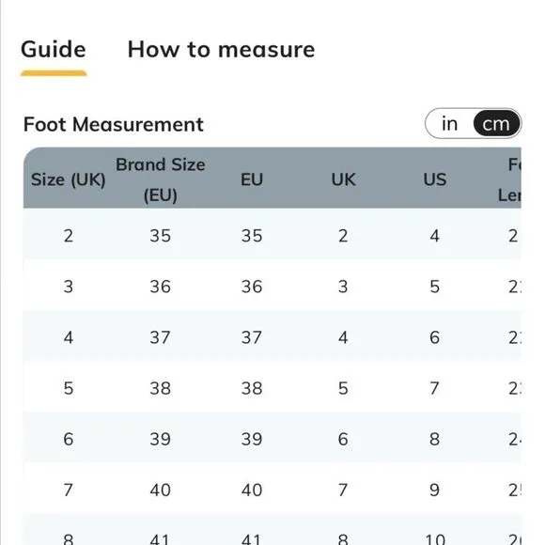Click the Size (UK) column header
Image resolution: width=545 pixels, height=545 pixels.
click(x=68, y=179)
